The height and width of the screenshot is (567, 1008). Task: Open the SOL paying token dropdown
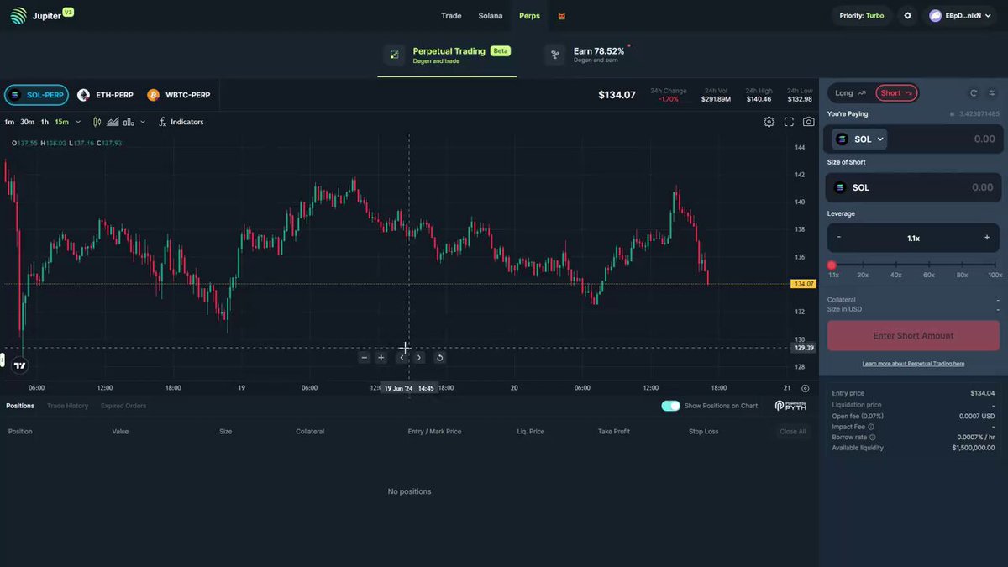point(859,139)
